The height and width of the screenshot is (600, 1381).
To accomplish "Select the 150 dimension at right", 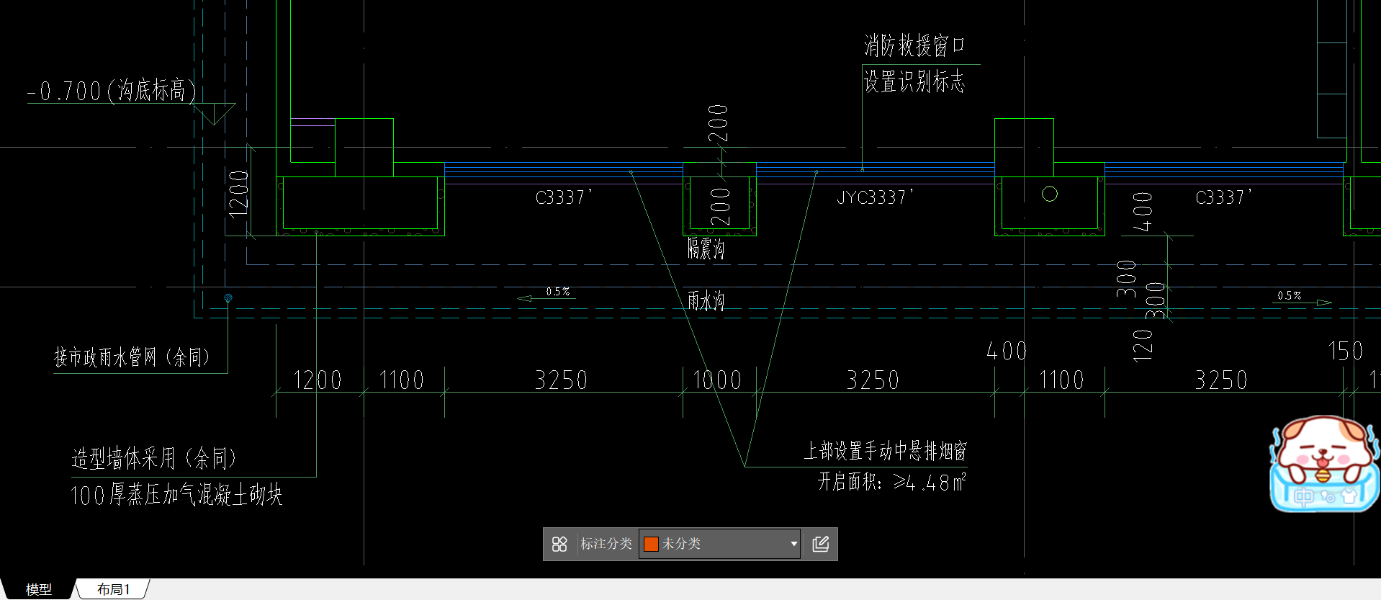I will [x=1346, y=352].
